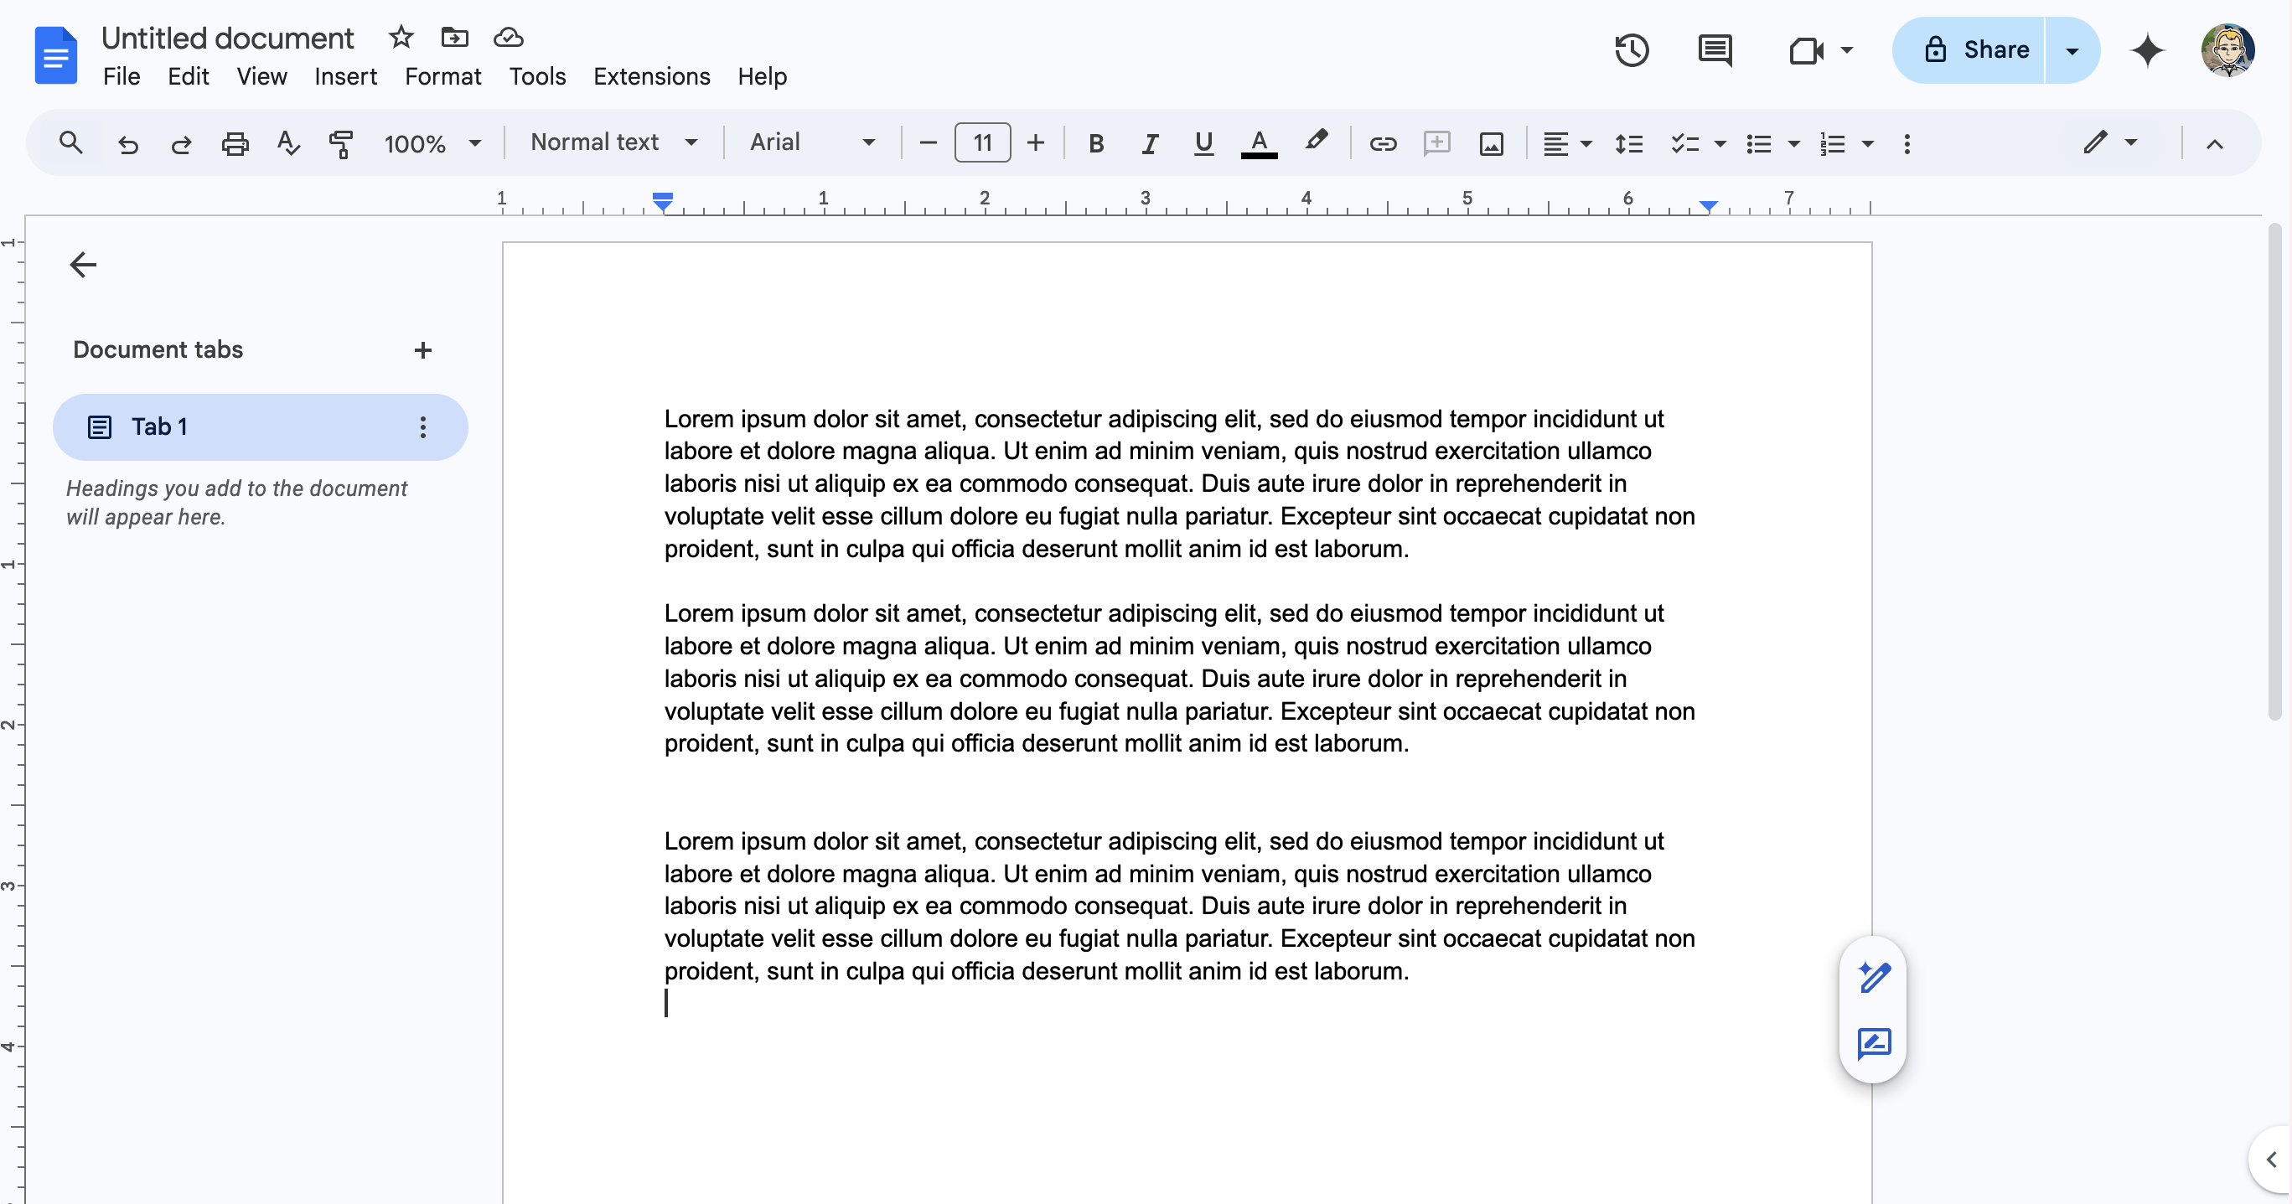Open the Help menu

(762, 76)
